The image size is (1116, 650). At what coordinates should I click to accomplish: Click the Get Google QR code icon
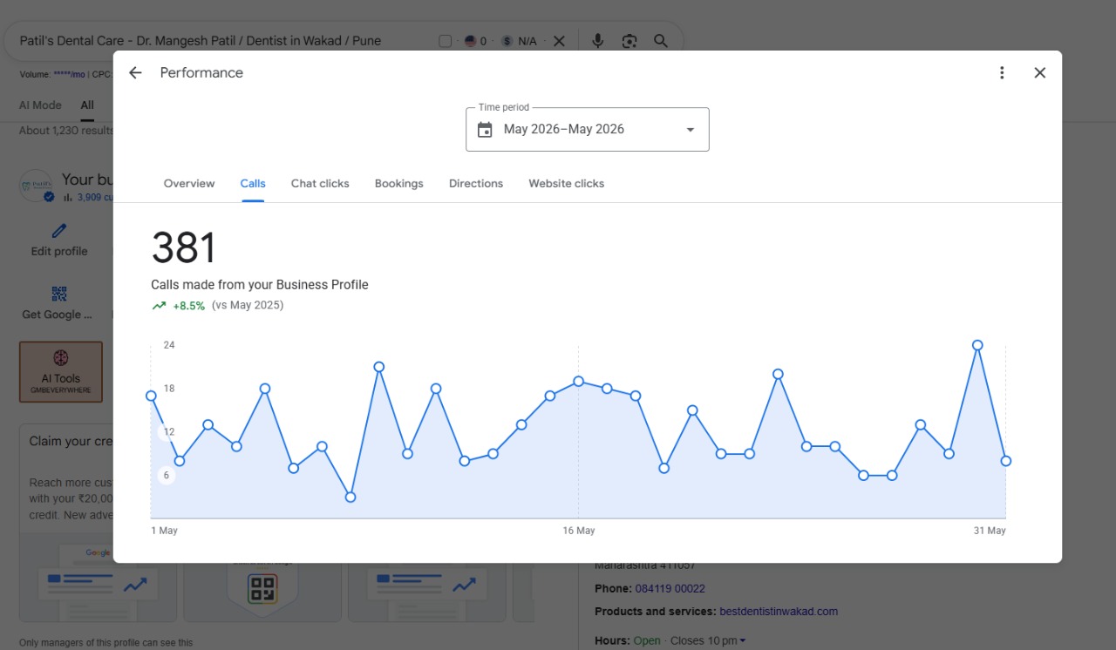(59, 294)
